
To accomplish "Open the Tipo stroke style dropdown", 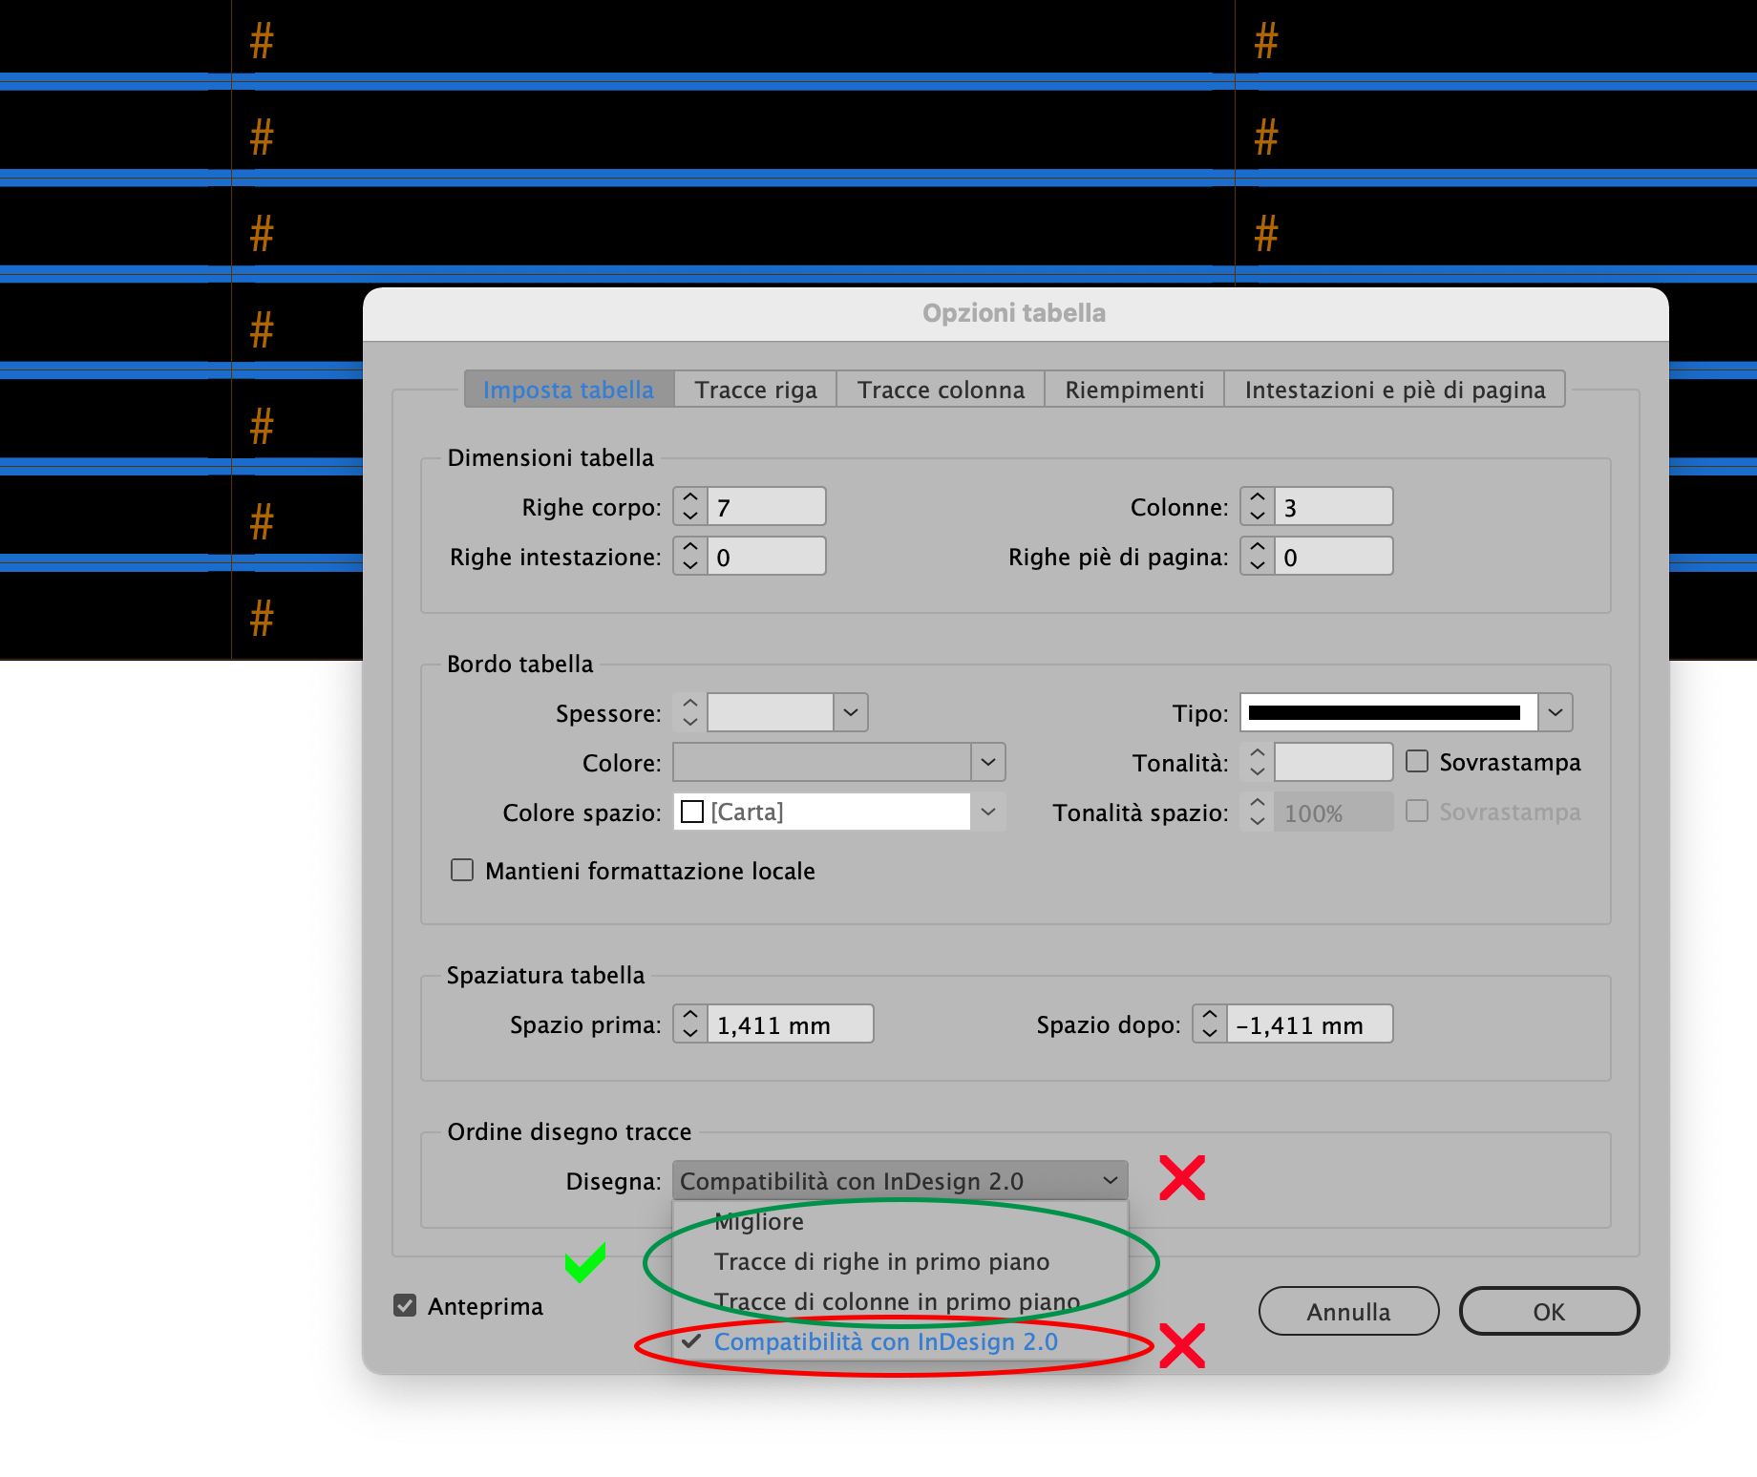I will click(1556, 712).
